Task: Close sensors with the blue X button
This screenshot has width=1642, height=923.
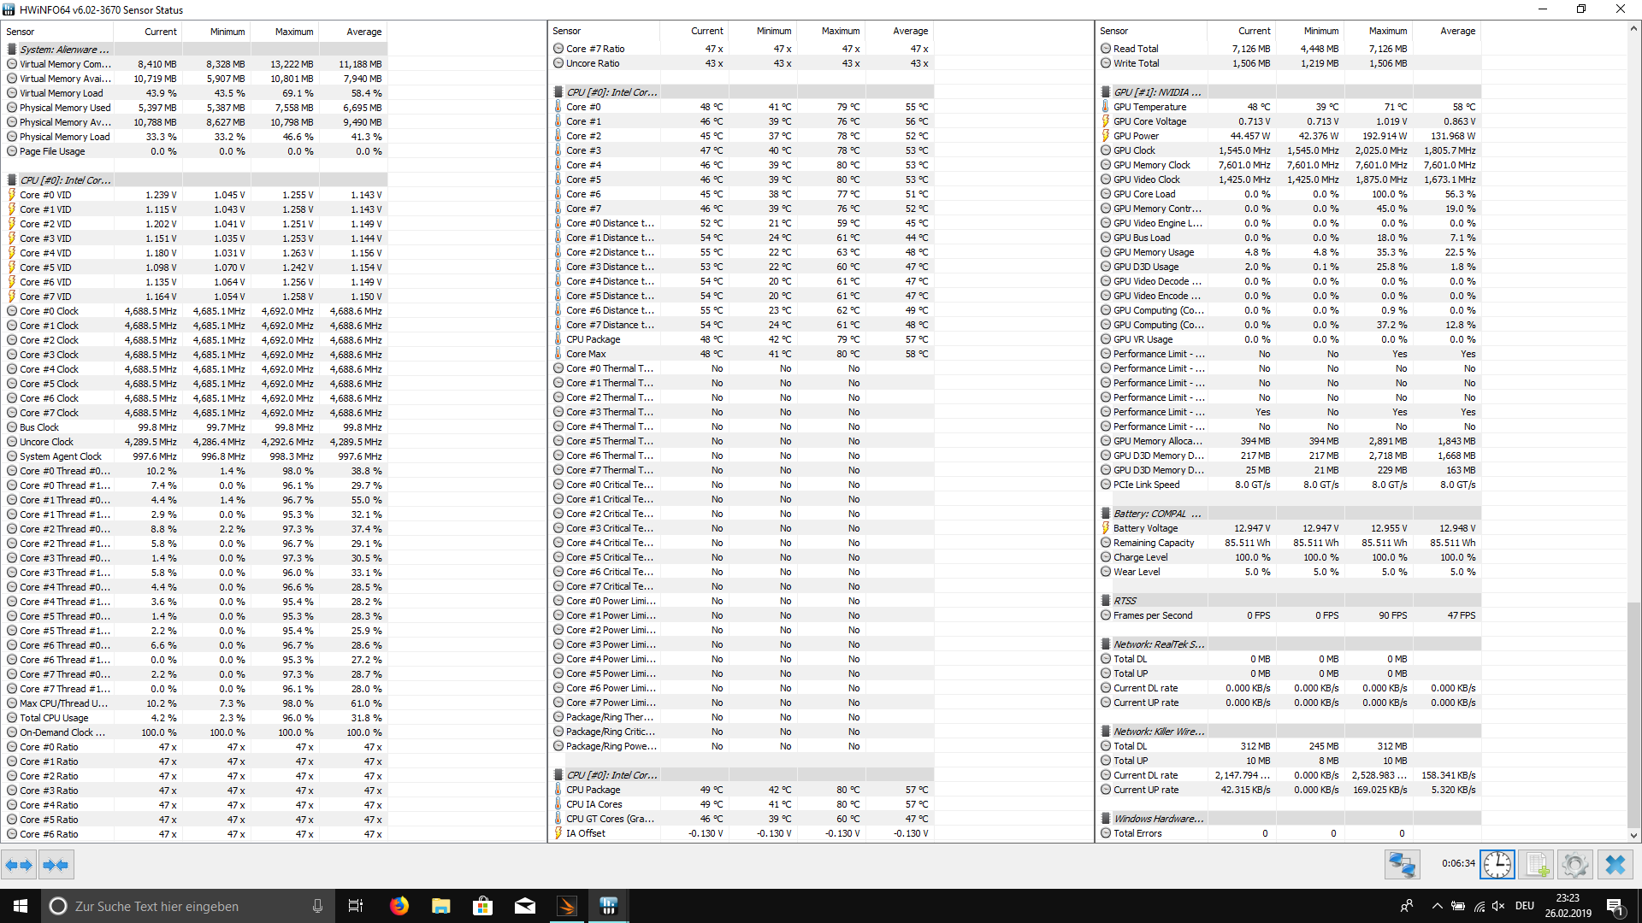Action: click(1615, 865)
